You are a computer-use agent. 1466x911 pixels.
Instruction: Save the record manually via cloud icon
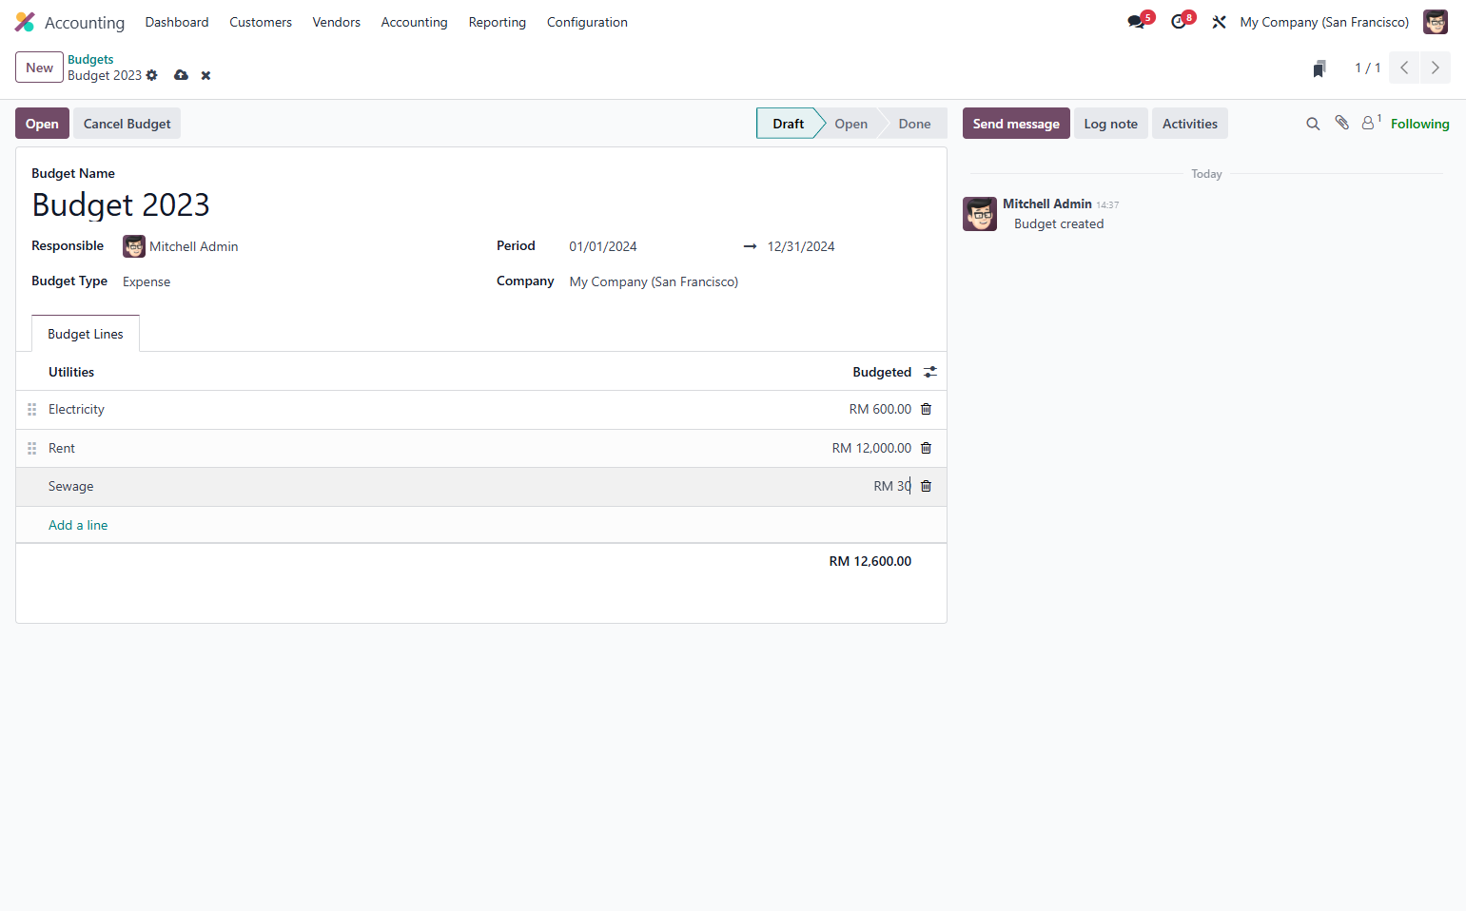point(181,75)
